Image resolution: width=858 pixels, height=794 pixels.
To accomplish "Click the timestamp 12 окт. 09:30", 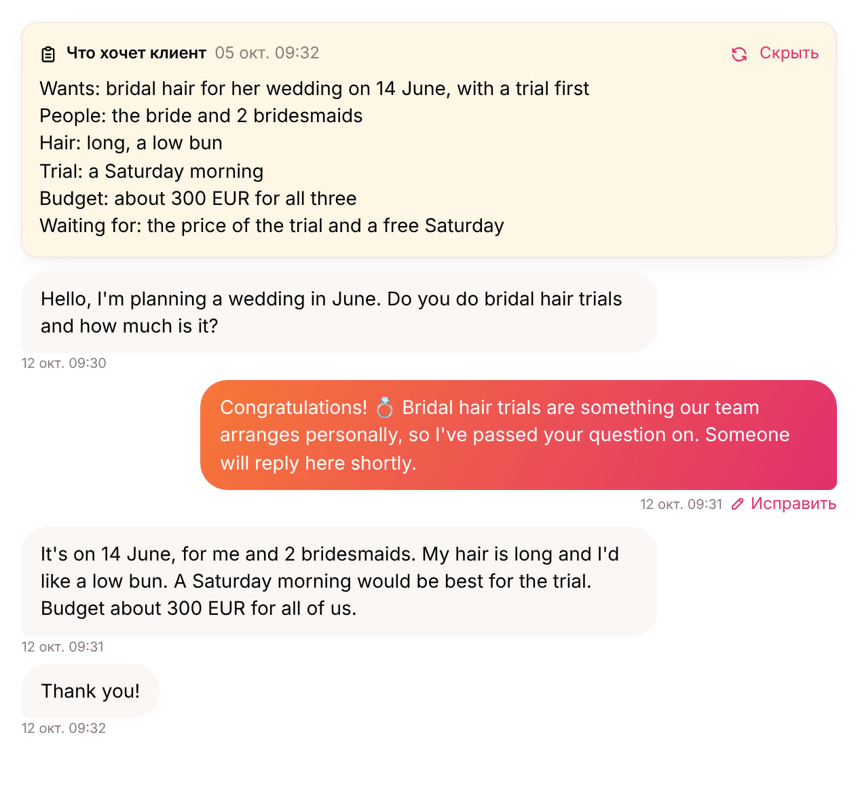I will (x=64, y=363).
